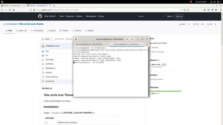Expand the terminal tab list arrow

pyautogui.click(x=147, y=44)
